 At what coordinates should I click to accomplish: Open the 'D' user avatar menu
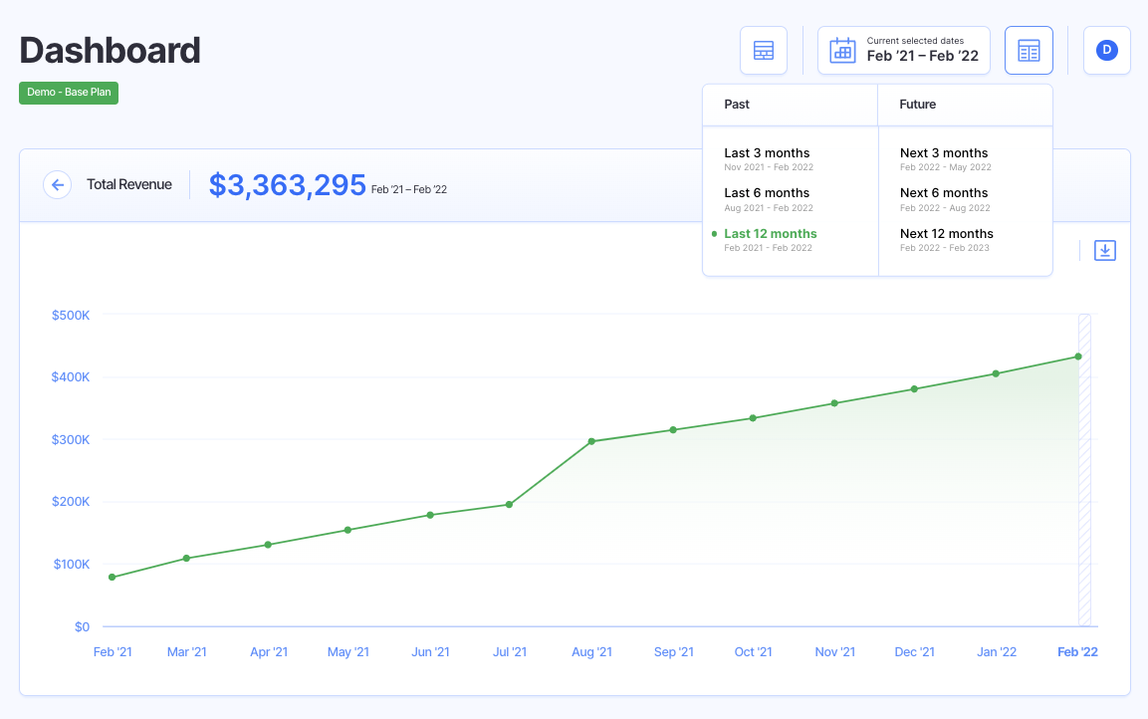point(1106,50)
